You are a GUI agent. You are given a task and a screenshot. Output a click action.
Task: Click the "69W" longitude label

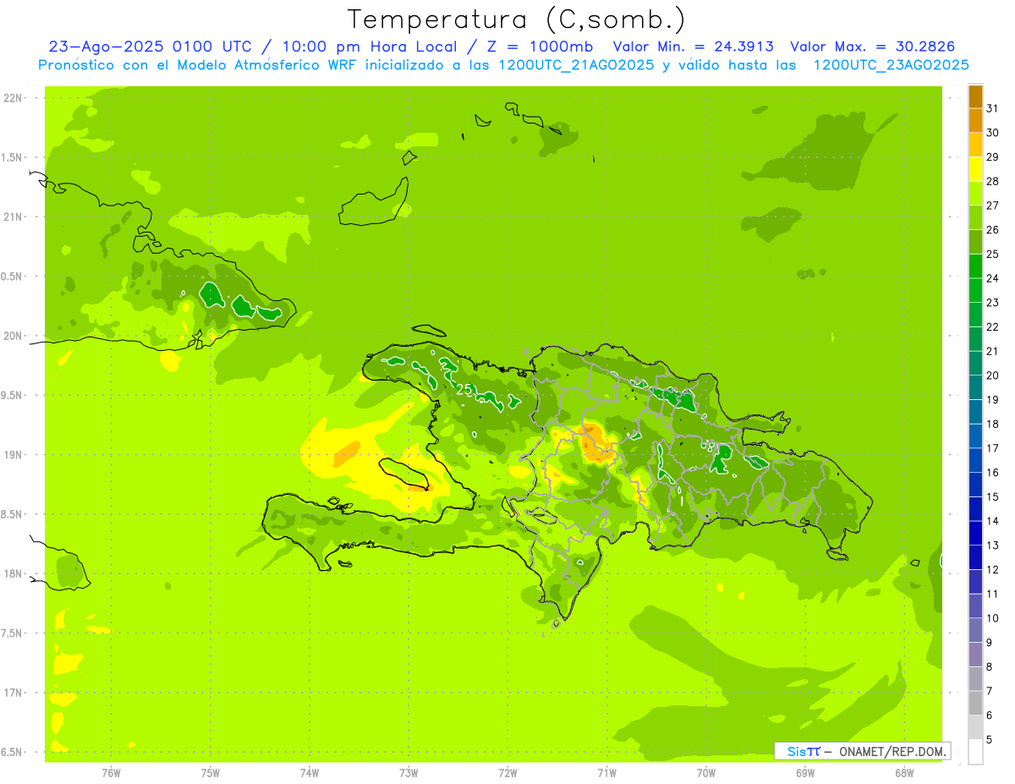click(805, 772)
